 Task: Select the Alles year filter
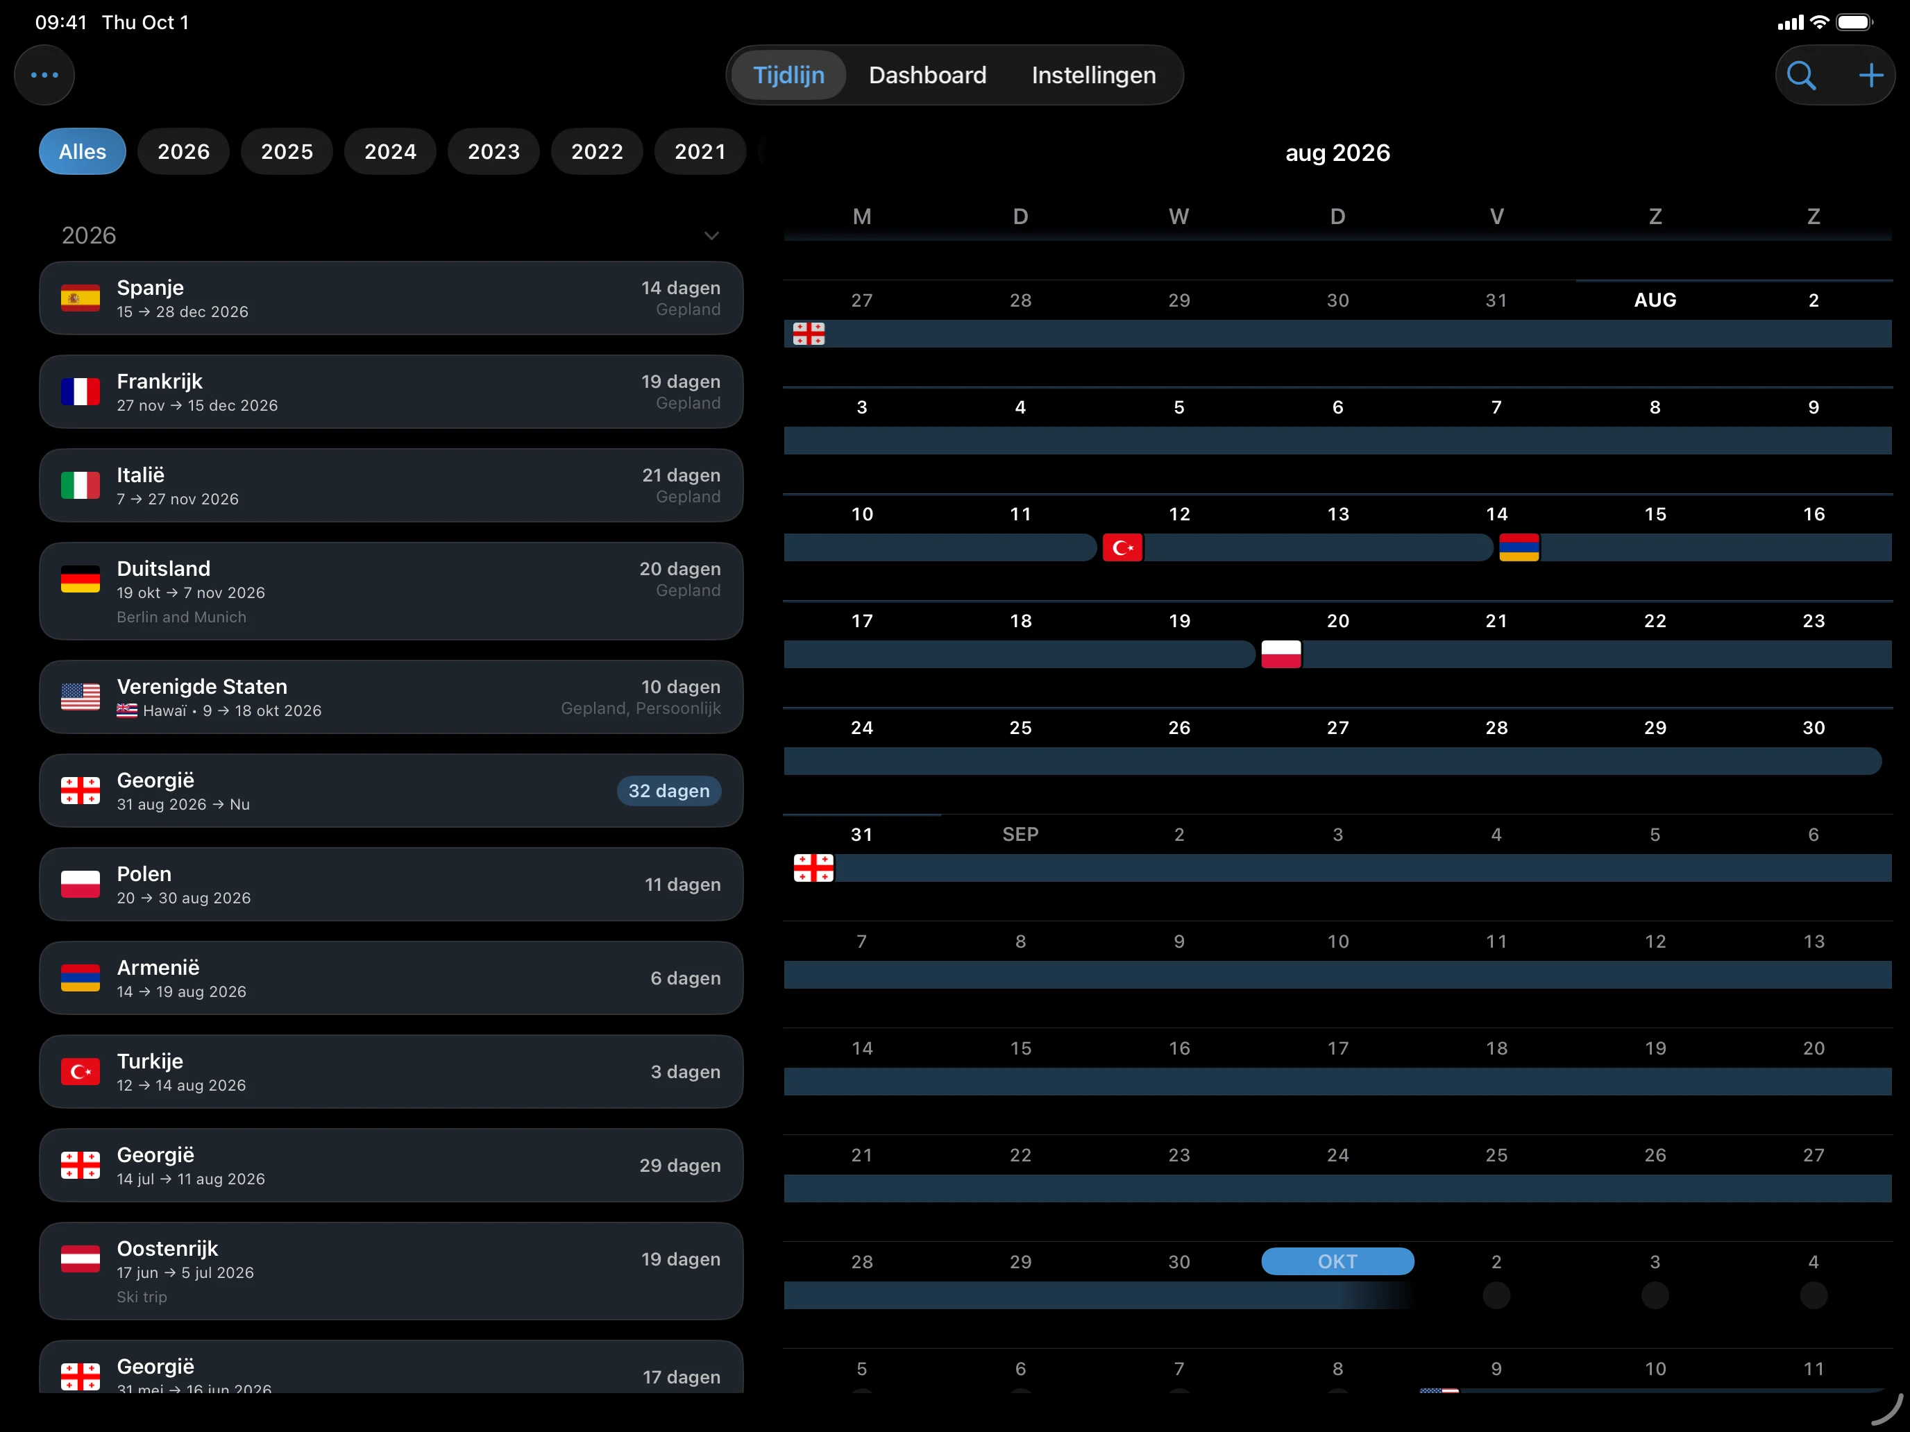[x=82, y=152]
